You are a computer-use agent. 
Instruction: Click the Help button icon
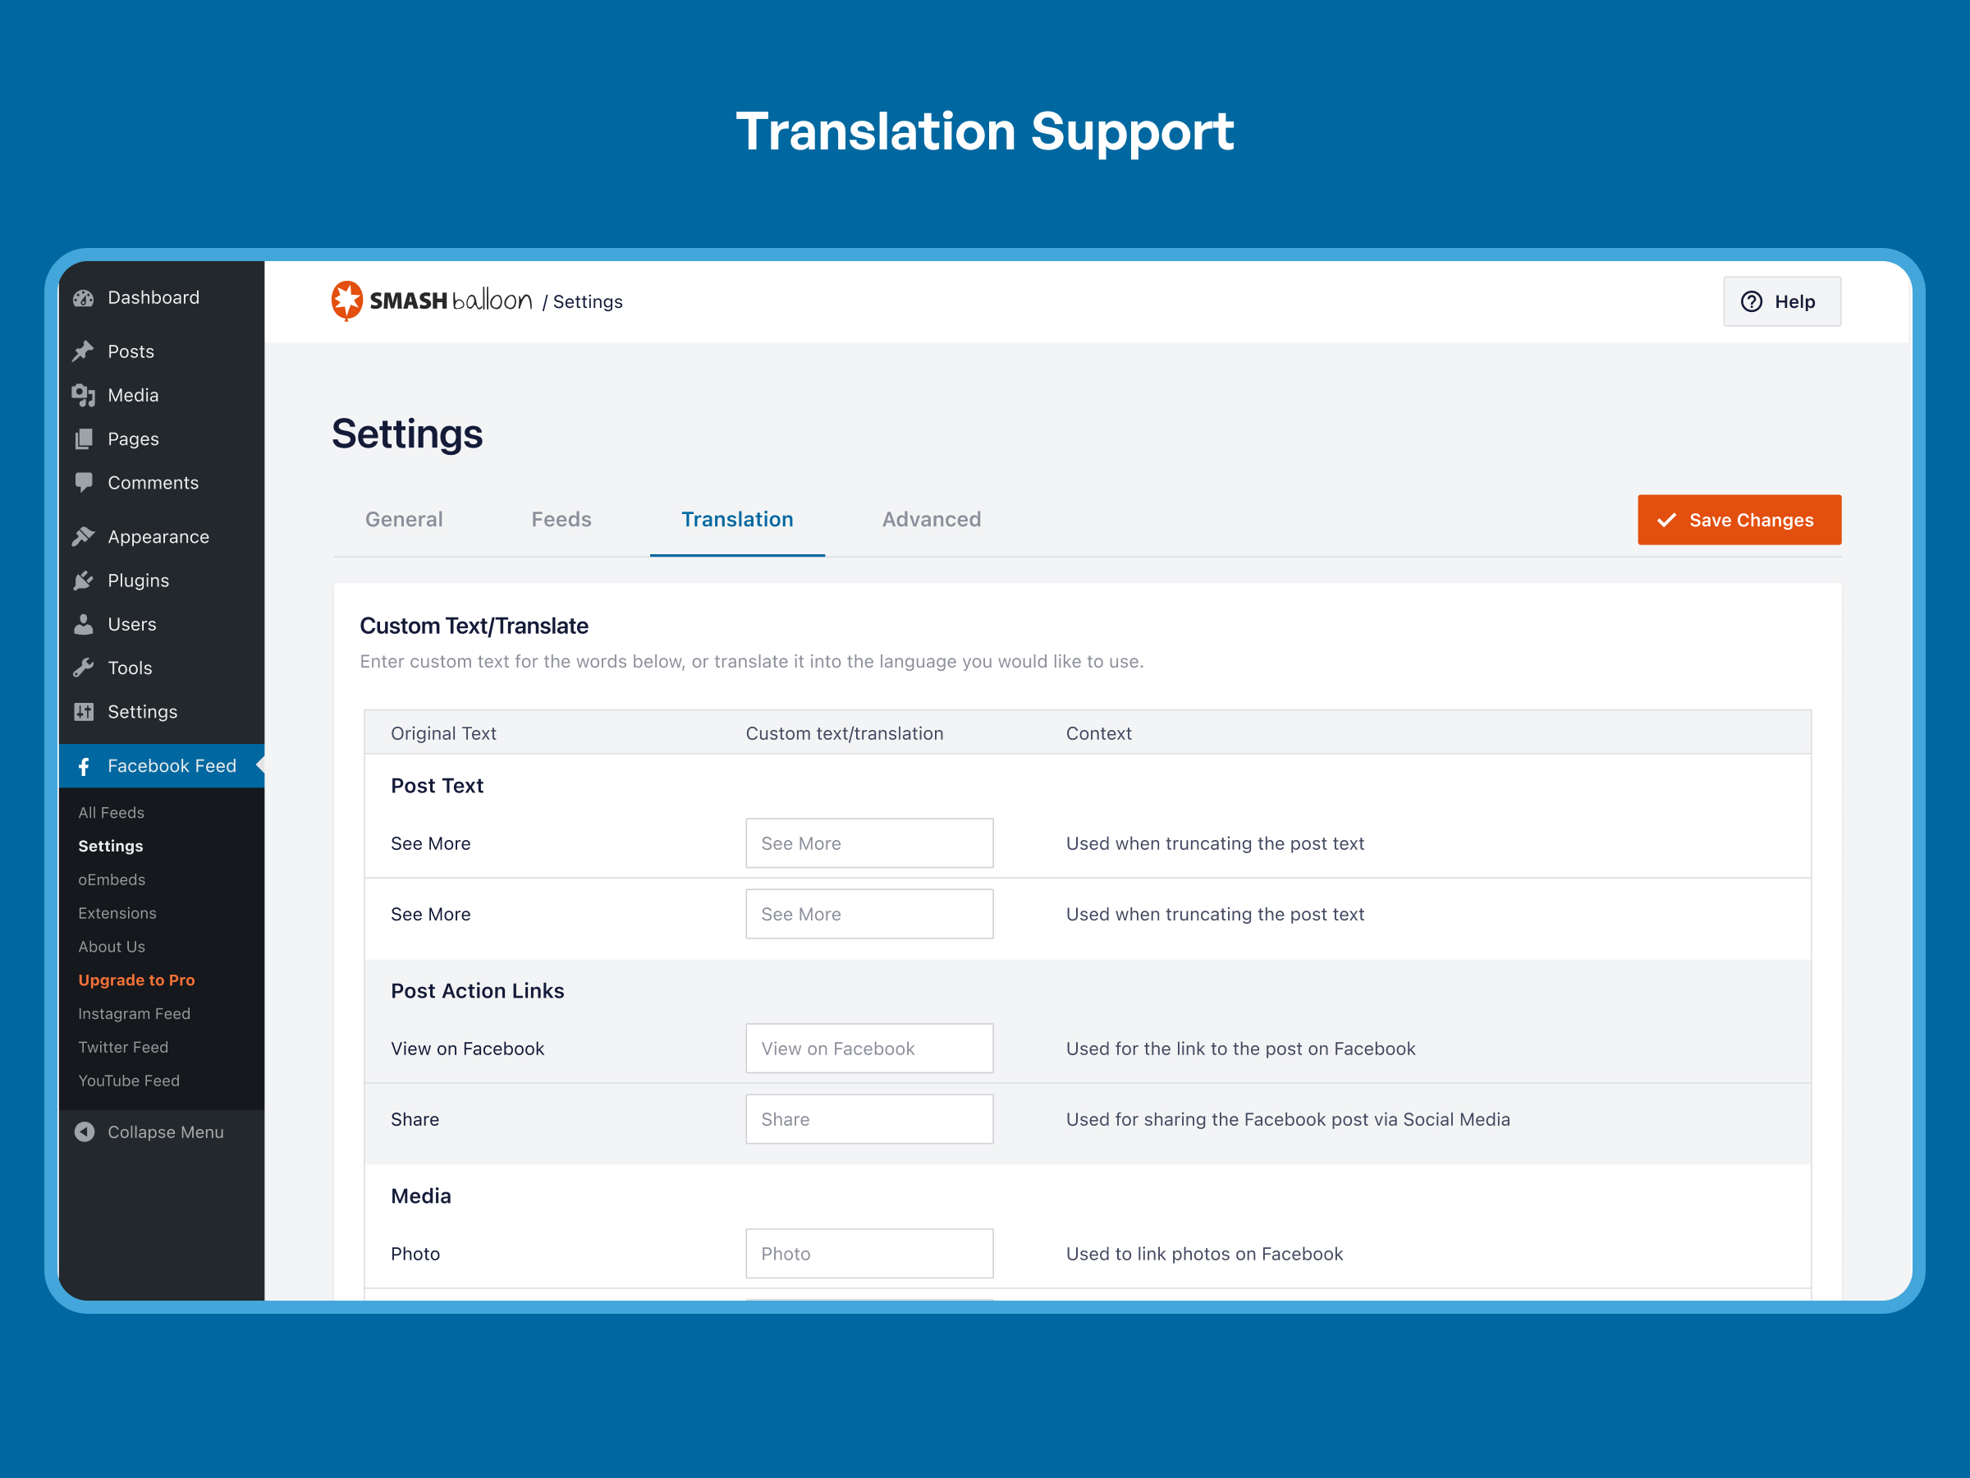1748,301
